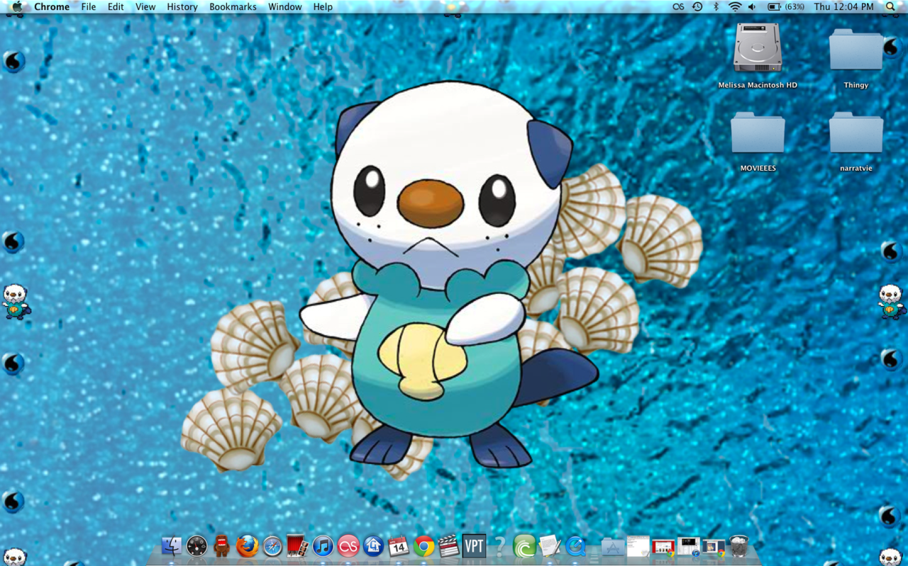
Task: Open iTunes from the Dock
Action: point(323,545)
